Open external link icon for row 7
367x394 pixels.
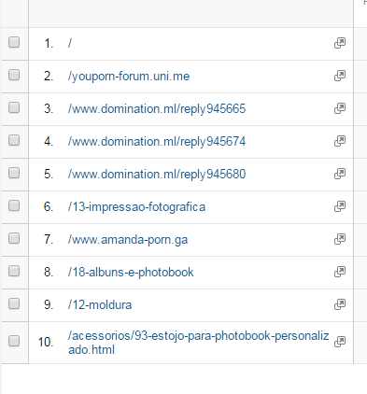coord(340,239)
